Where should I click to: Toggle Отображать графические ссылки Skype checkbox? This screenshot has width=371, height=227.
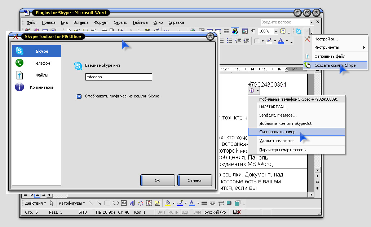[x=79, y=96]
